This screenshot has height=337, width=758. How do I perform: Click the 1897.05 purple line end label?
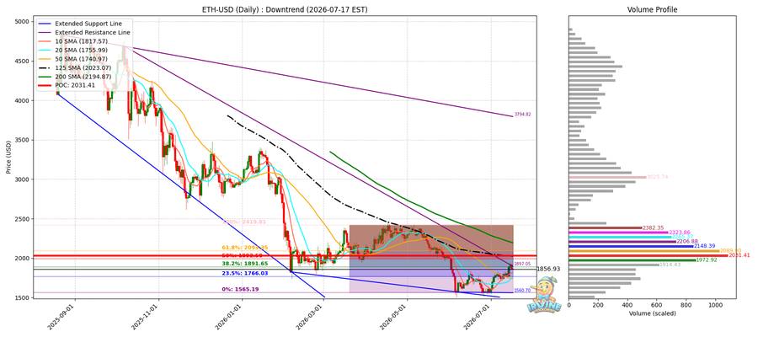[523, 264]
